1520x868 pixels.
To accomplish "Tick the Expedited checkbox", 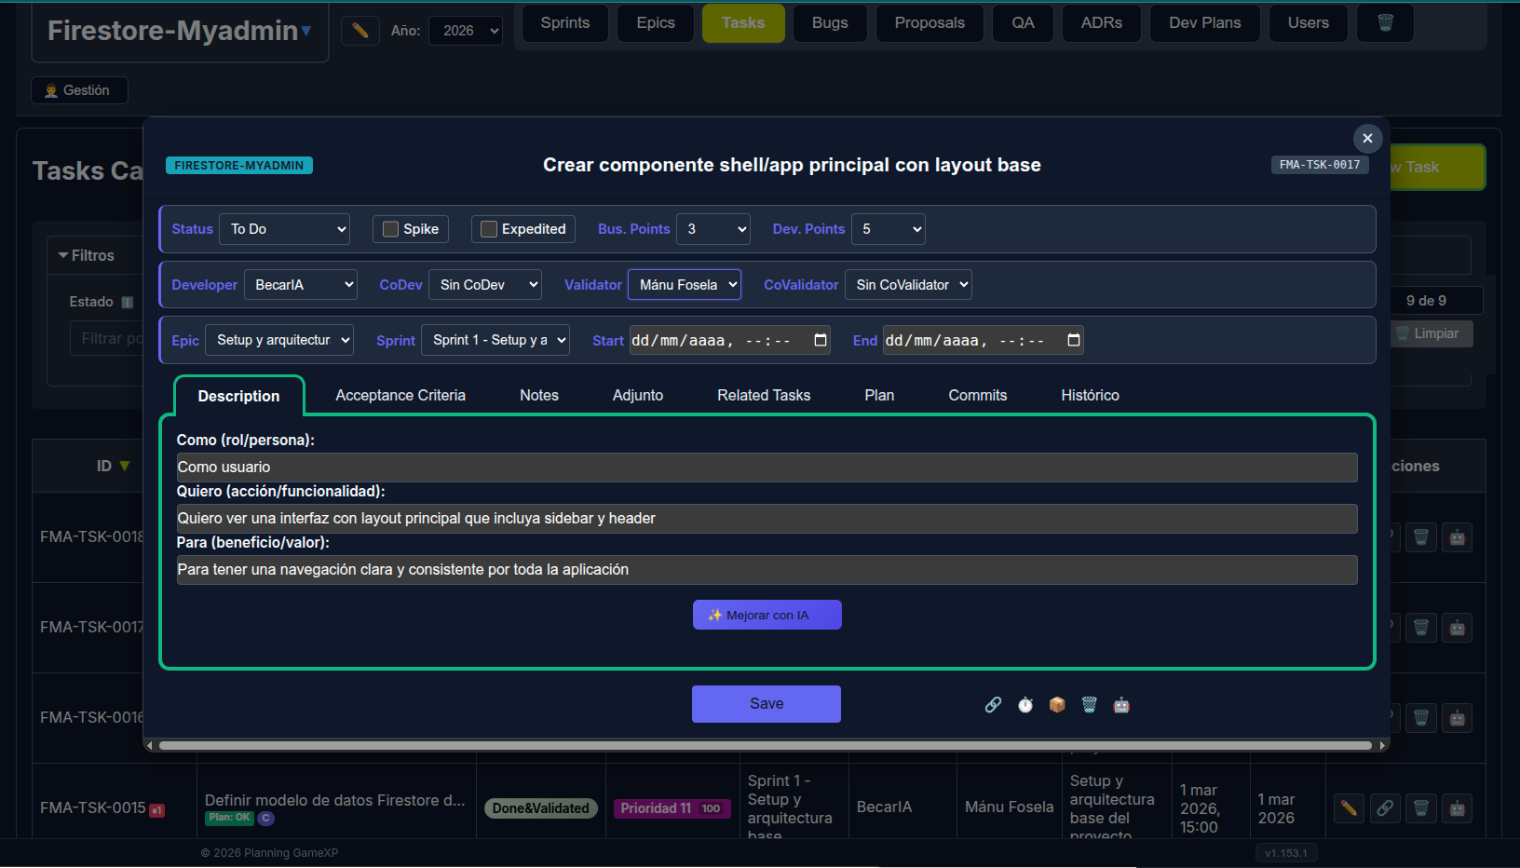I will [x=489, y=229].
